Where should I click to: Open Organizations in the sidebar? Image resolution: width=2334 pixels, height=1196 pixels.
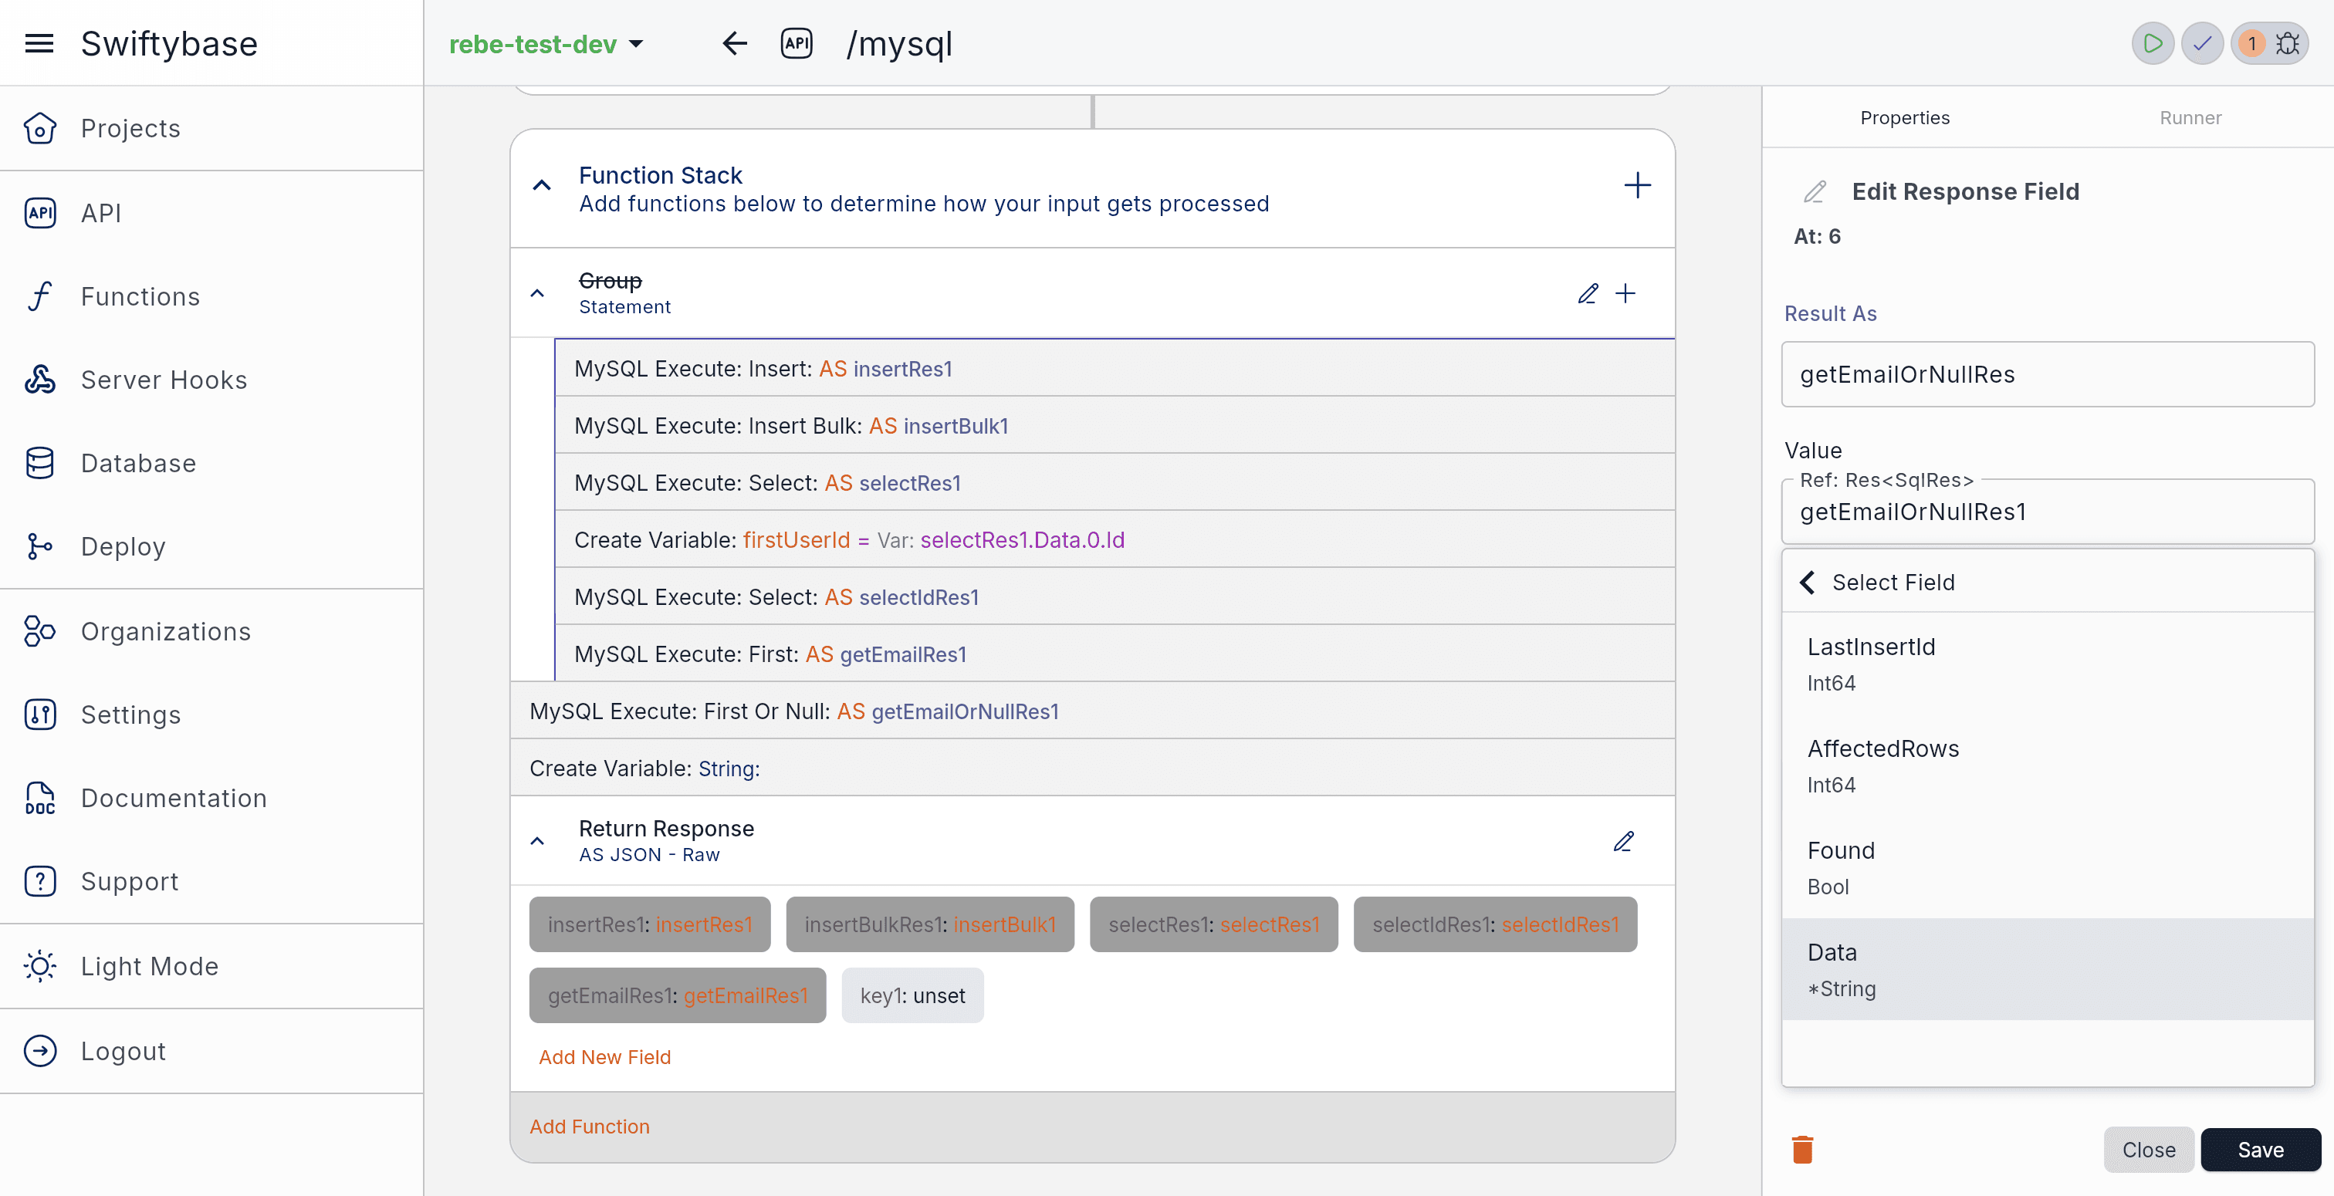tap(166, 630)
